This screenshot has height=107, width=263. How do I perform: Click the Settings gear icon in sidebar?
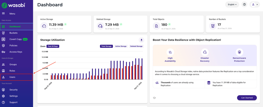coord(3,96)
